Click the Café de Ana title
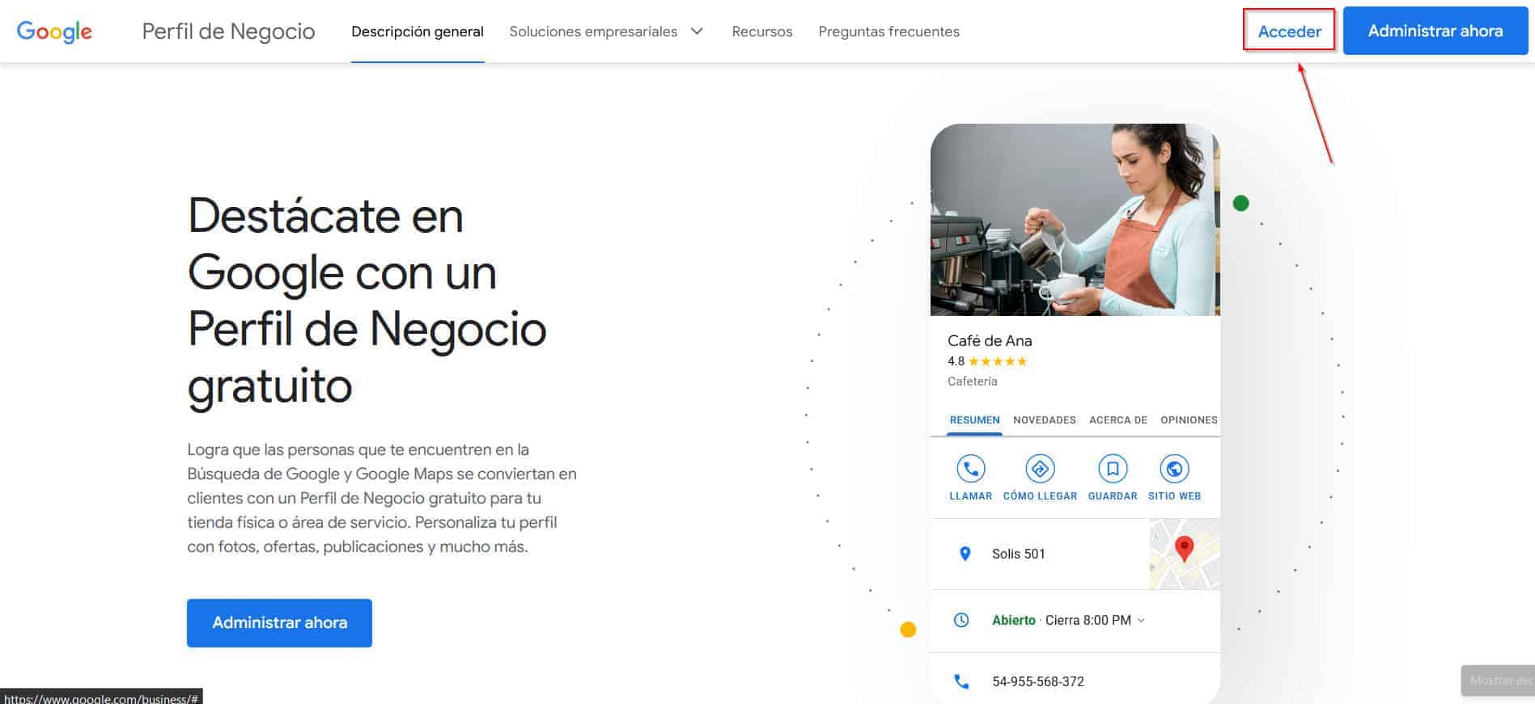Viewport: 1535px width, 704px height. [x=990, y=340]
